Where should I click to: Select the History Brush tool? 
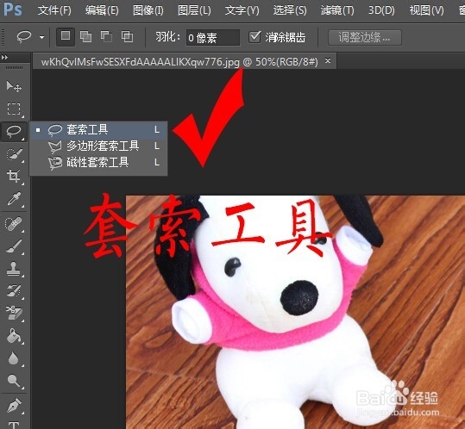(x=14, y=291)
